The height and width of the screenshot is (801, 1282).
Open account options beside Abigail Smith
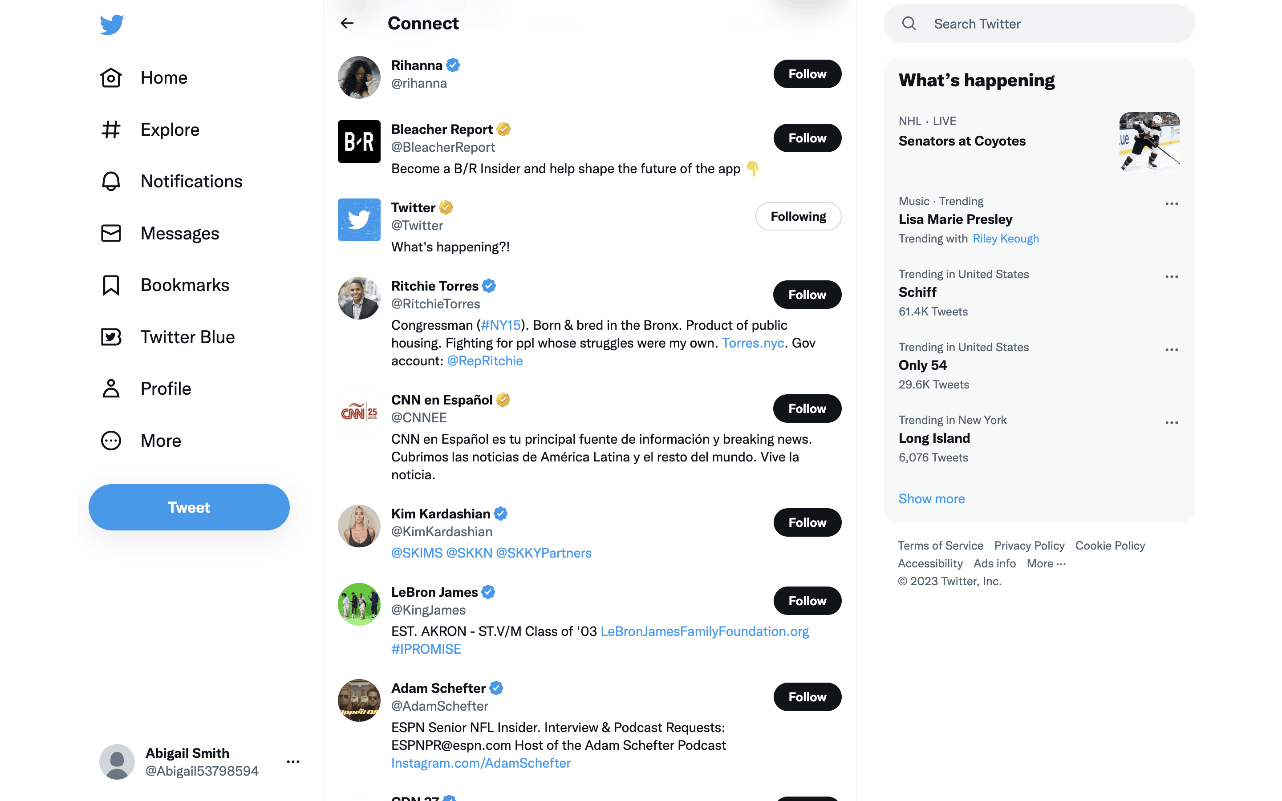293,762
